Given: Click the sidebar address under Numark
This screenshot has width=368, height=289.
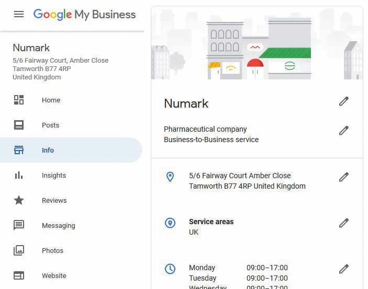Looking at the screenshot, I should (61, 68).
